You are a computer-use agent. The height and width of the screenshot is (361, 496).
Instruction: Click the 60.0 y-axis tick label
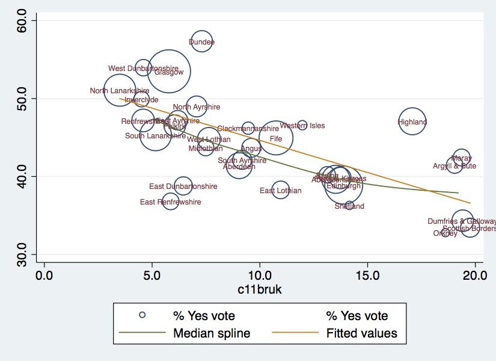tap(24, 21)
